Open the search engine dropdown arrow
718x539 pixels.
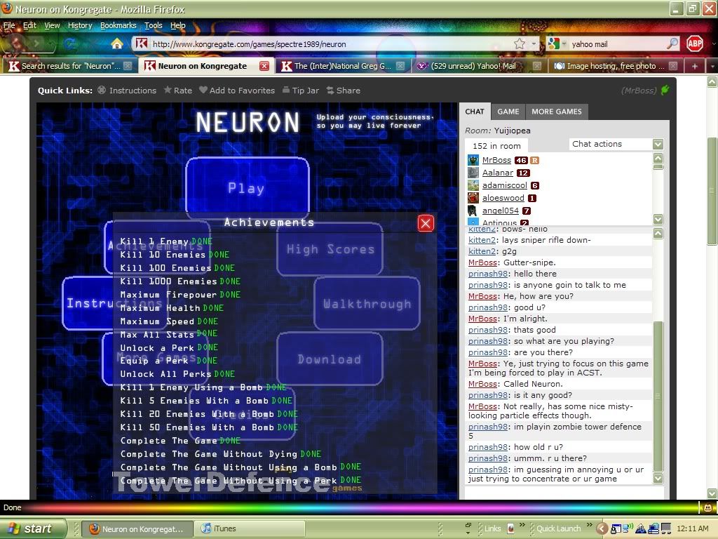click(564, 44)
